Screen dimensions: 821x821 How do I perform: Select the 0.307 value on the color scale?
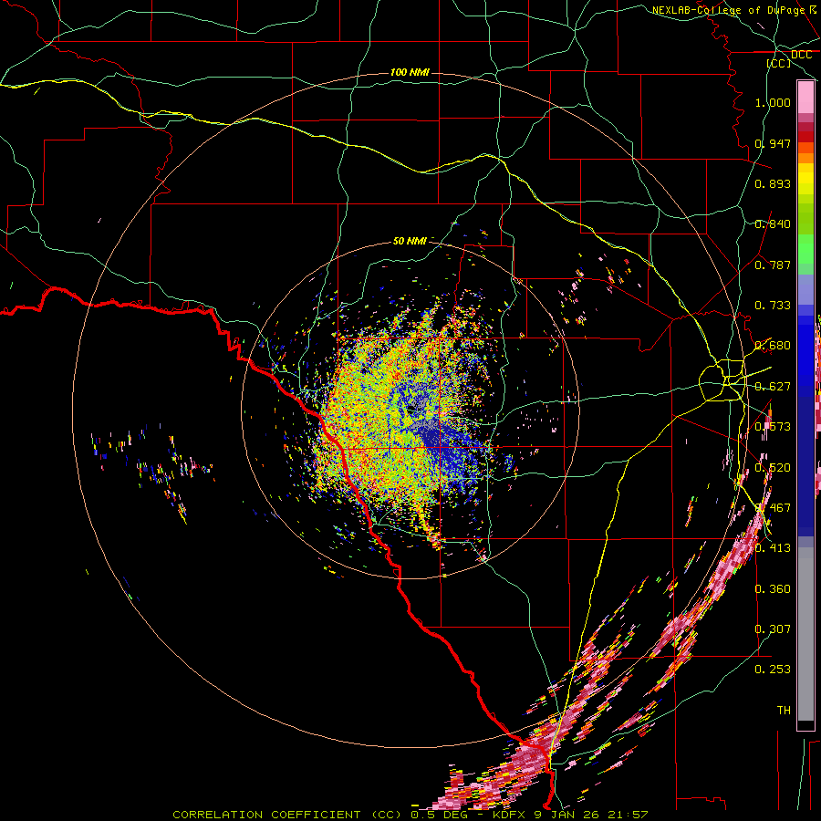click(x=773, y=629)
